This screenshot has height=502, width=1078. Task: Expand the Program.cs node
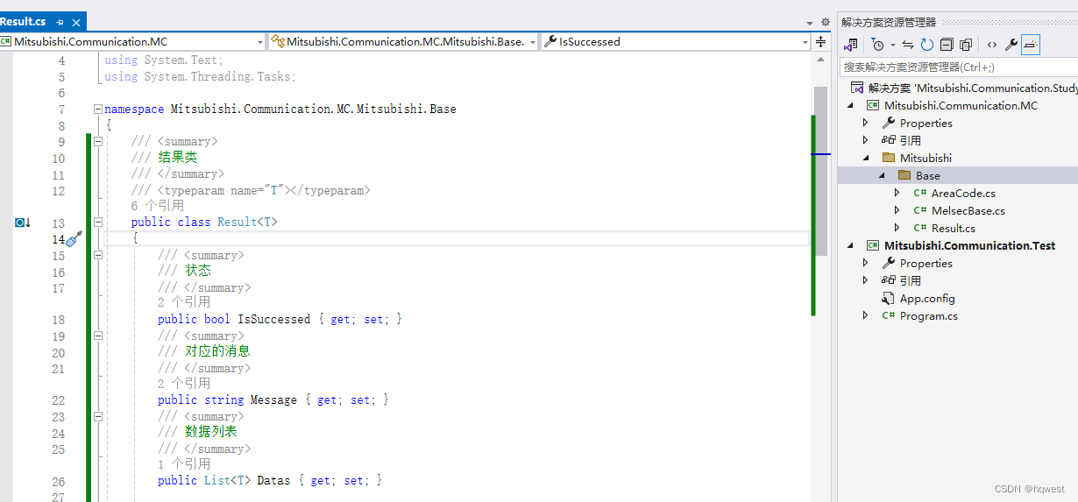pos(865,315)
